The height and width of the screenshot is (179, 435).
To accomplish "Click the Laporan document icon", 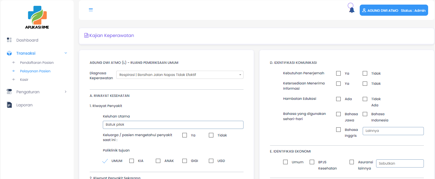I will point(9,105).
